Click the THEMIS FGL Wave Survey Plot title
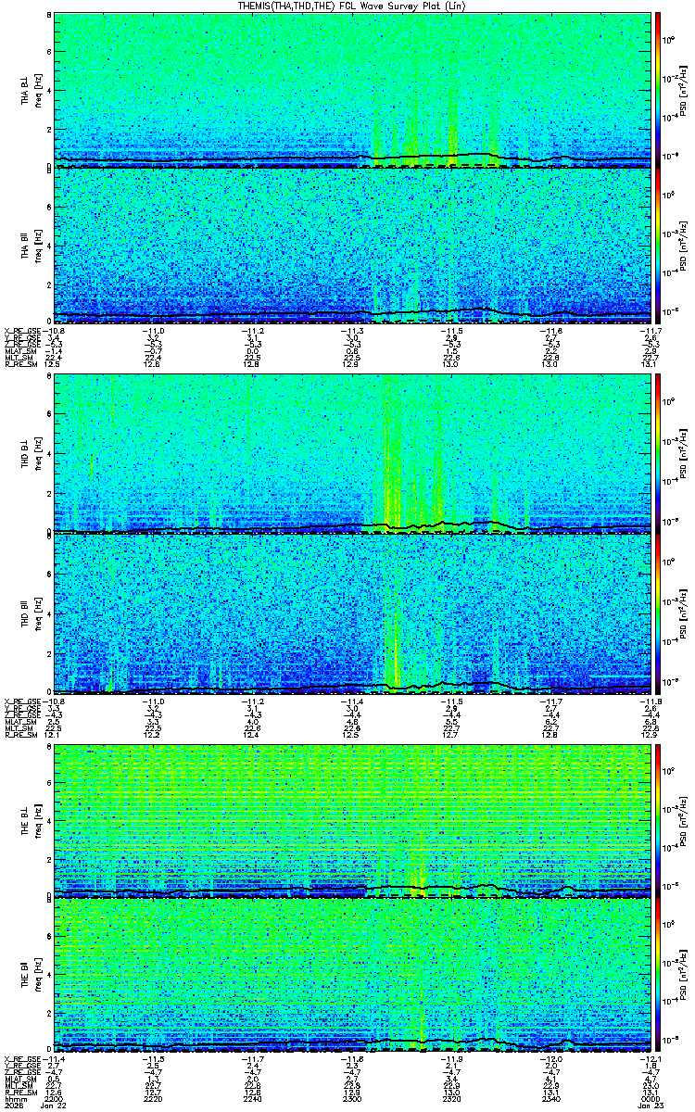The image size is (695, 1112). coord(353,6)
